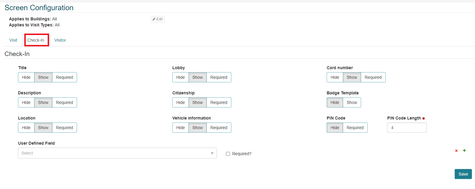Set Description field to Required
475x189 pixels.
tap(64, 102)
